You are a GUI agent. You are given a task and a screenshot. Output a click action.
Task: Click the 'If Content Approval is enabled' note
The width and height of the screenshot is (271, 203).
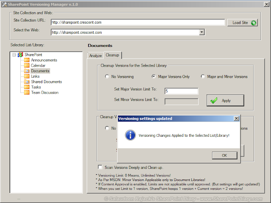pyautogui.click(x=179, y=184)
